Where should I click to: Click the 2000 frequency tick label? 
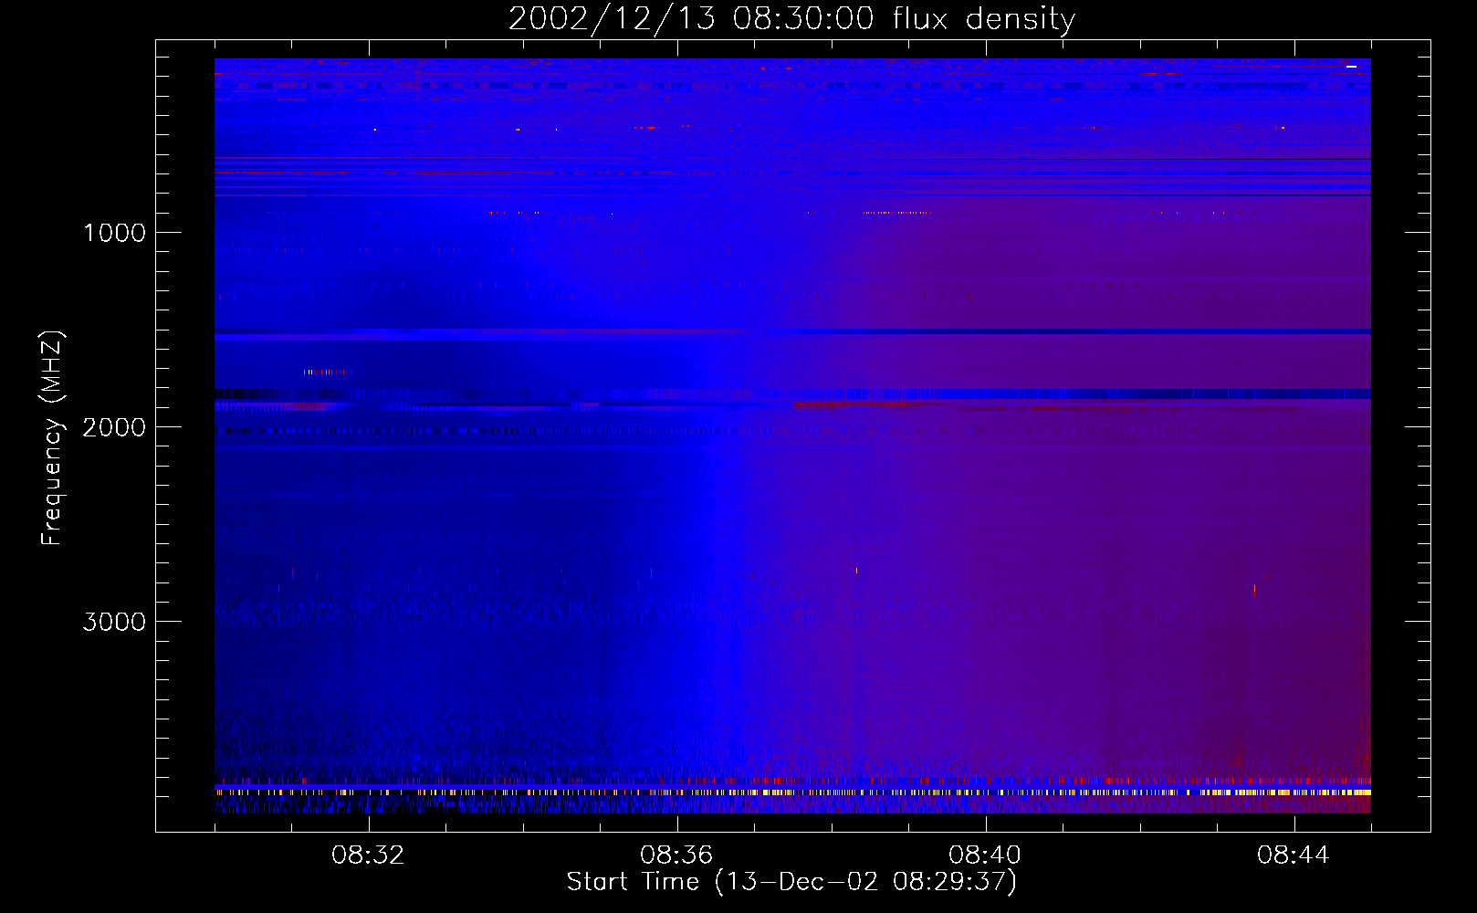[114, 427]
